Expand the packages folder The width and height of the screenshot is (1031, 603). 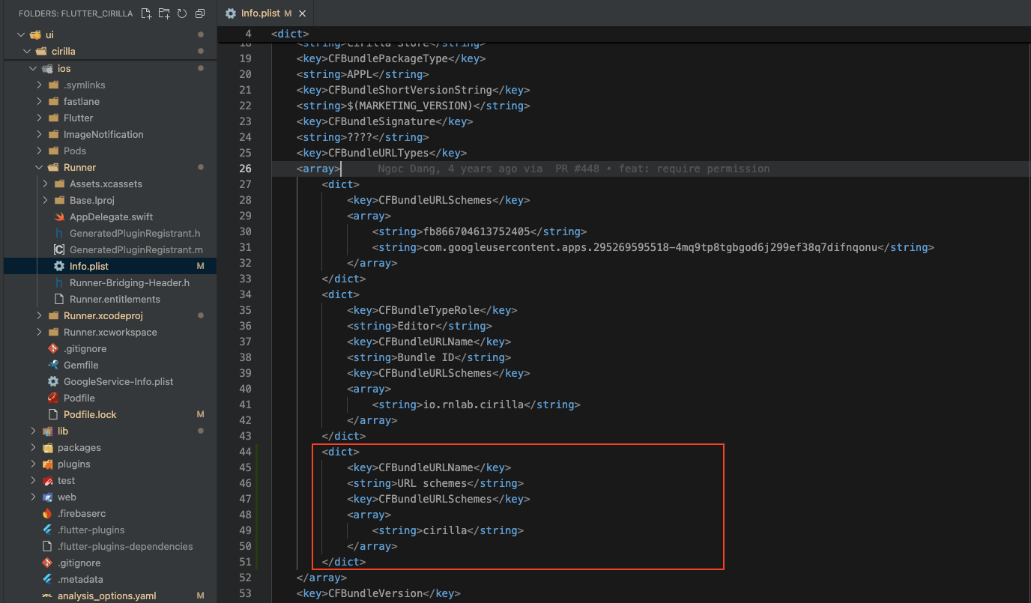33,447
